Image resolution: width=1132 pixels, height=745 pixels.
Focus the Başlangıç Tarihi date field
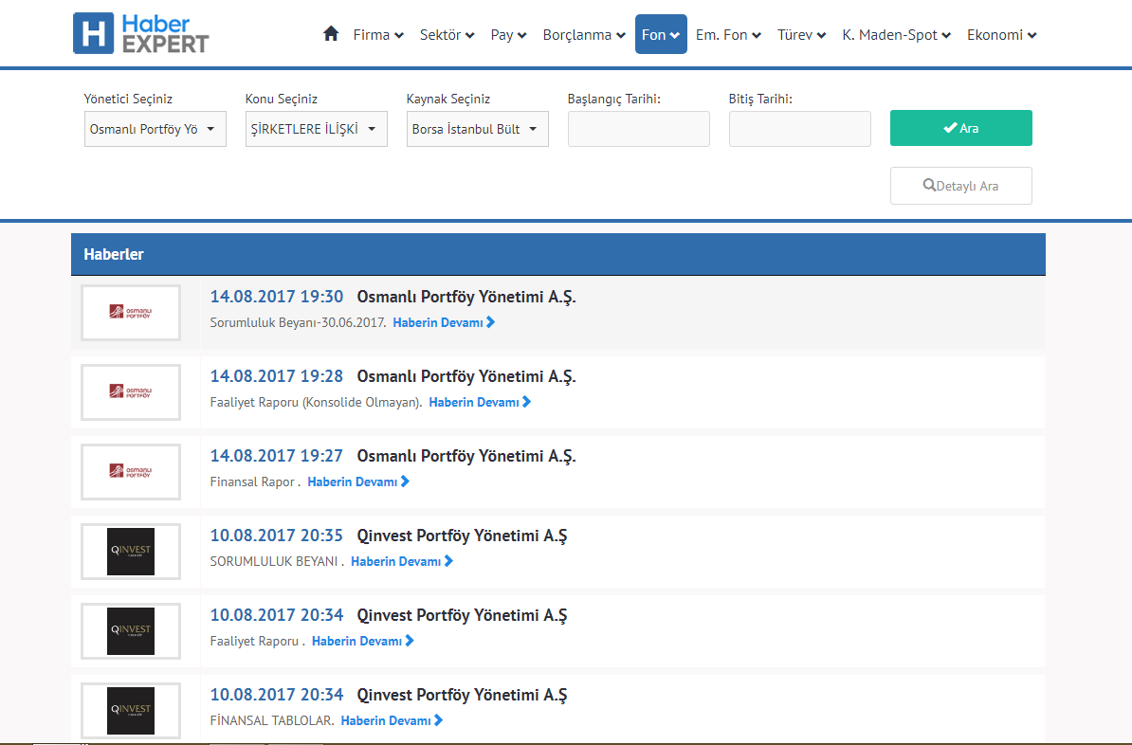(x=639, y=129)
